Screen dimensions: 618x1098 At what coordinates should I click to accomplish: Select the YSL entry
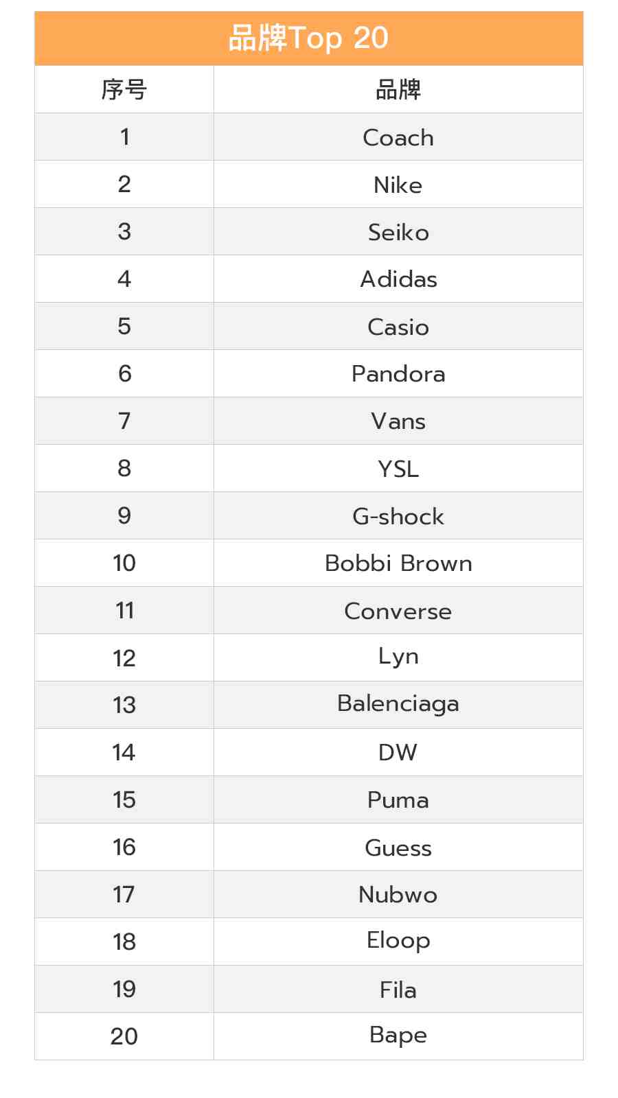tap(398, 469)
